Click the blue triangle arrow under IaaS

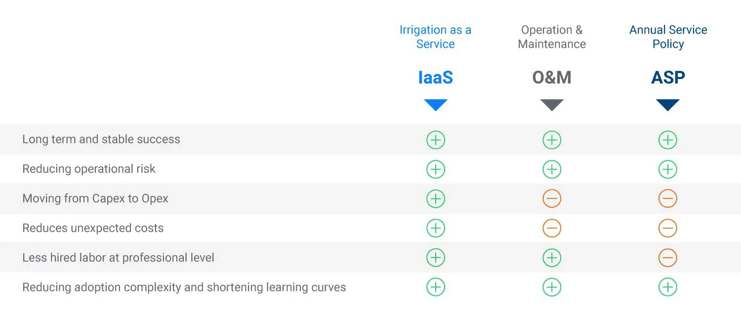click(435, 105)
